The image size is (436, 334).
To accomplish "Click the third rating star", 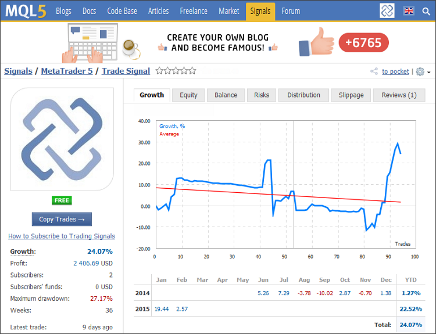I will tap(176, 71).
